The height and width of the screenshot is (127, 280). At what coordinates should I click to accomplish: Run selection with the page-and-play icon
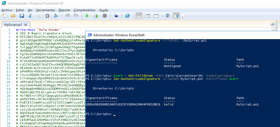[96, 16]
